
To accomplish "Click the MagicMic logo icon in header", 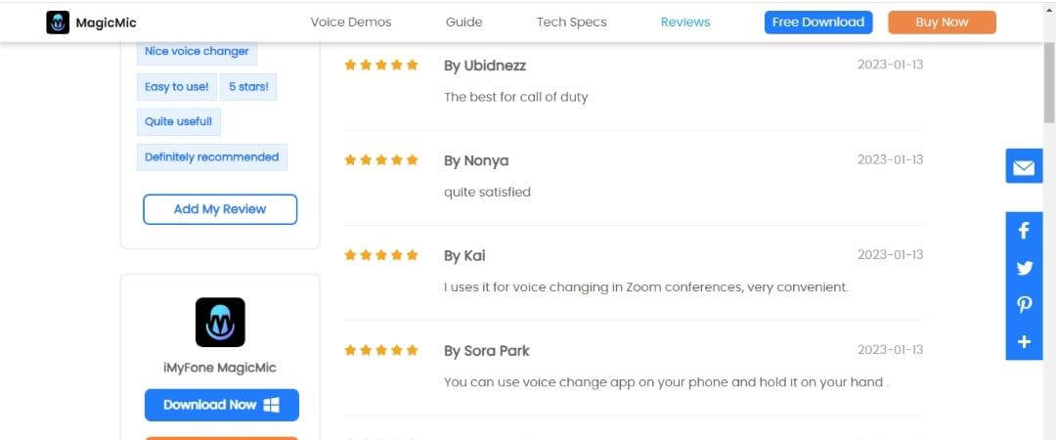I will (58, 22).
